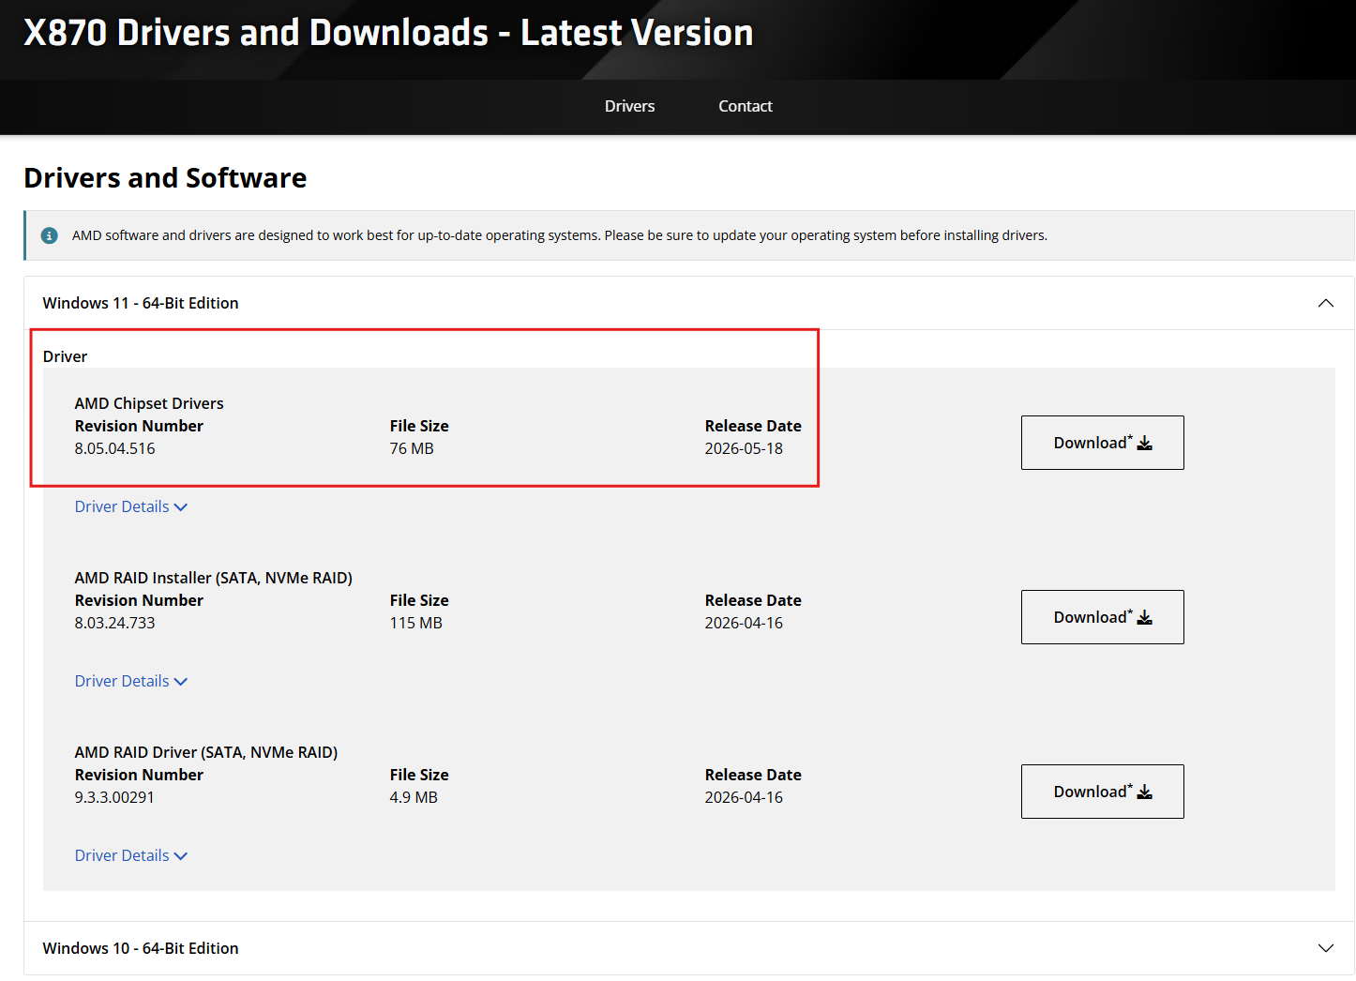Download the AMD RAID Installer

point(1103,617)
